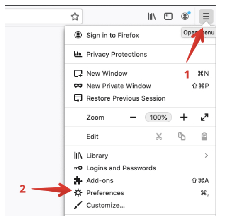Enter full screen with the arrows icon

coord(204,117)
